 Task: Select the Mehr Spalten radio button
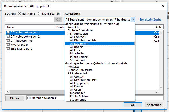(40, 14)
